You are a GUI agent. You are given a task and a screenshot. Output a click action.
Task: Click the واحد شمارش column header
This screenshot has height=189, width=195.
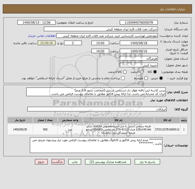pos(70,120)
